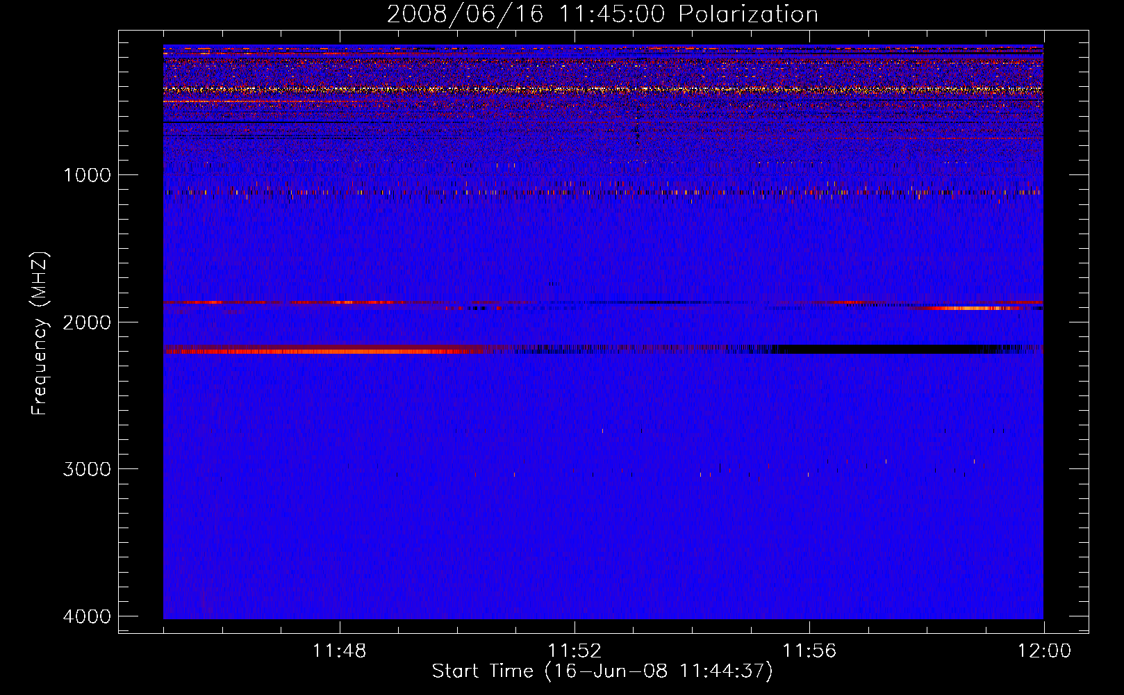Click the 3000 frequency tick label

coord(87,469)
